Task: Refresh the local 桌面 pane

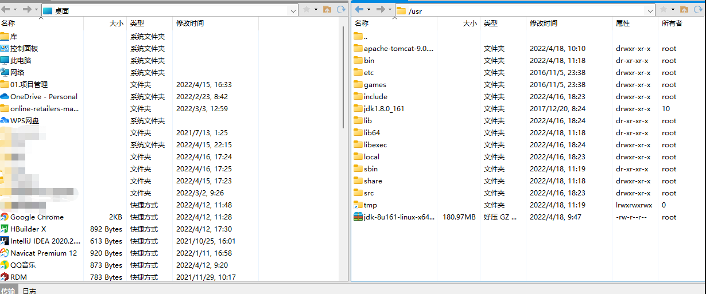Action: pyautogui.click(x=342, y=9)
